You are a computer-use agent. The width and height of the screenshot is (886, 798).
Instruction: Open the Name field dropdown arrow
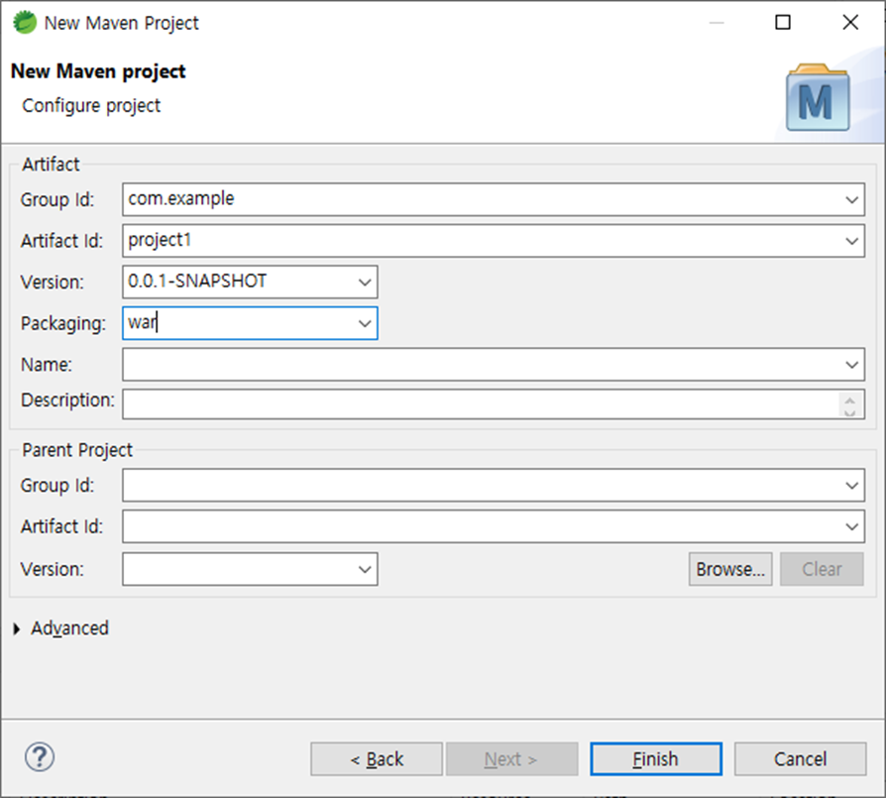click(x=851, y=365)
